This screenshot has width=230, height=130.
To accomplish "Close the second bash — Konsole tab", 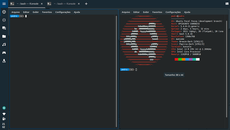I will tap(79, 4).
